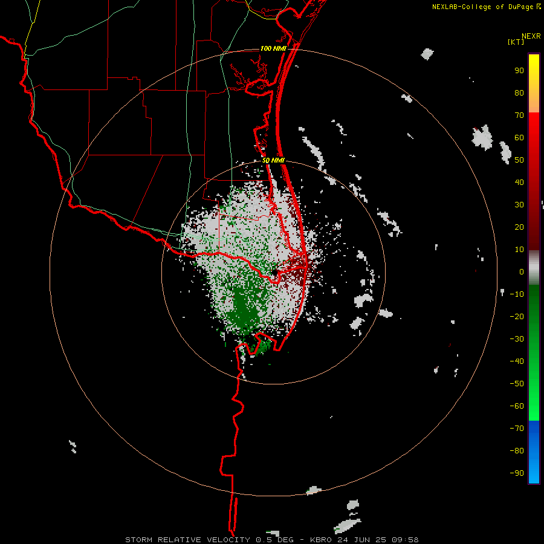Click the positive 20 value on the scale
This screenshot has width=544, height=544.
pyautogui.click(x=519, y=227)
